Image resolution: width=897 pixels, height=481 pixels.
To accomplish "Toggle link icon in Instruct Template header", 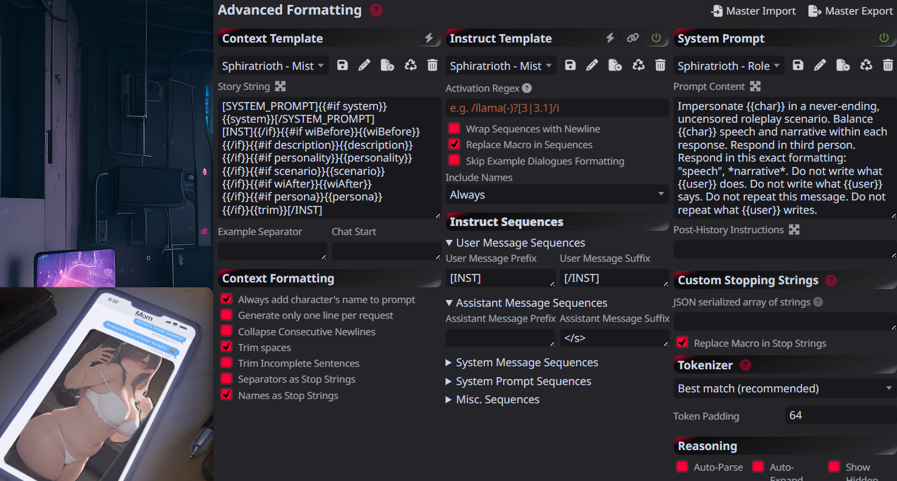I will point(633,38).
